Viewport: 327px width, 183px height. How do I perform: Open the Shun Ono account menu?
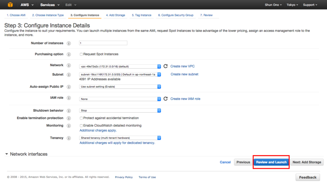(x=273, y=5)
